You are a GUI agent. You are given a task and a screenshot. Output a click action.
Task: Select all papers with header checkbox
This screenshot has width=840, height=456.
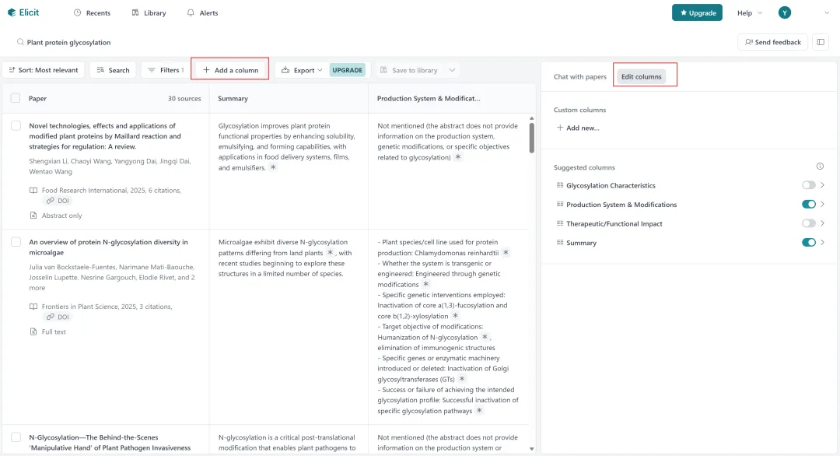click(x=16, y=98)
